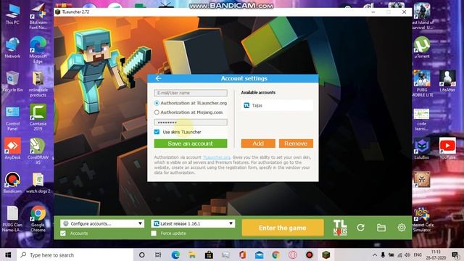This screenshot has width=464, height=261.
Task: Open LifeAfter desktop icon
Action: tap(447, 81)
